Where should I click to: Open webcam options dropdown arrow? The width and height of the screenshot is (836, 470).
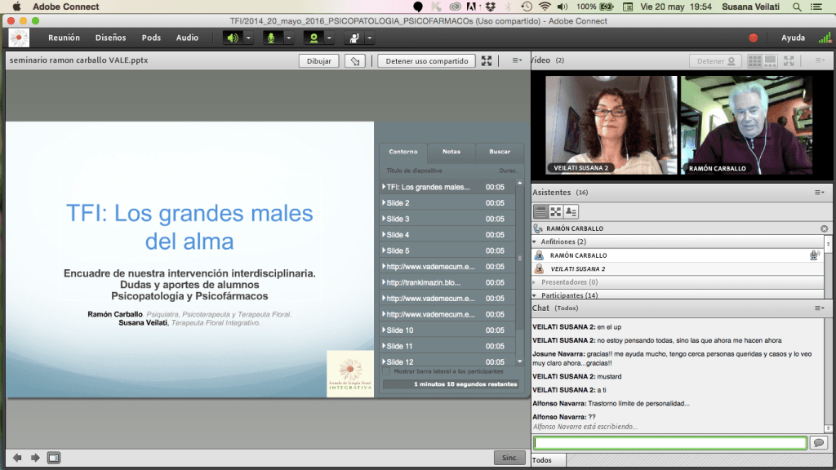point(329,38)
